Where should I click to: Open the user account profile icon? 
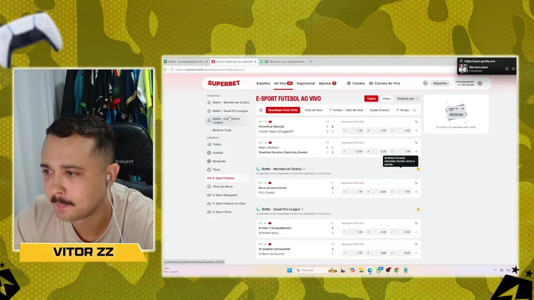(480, 83)
